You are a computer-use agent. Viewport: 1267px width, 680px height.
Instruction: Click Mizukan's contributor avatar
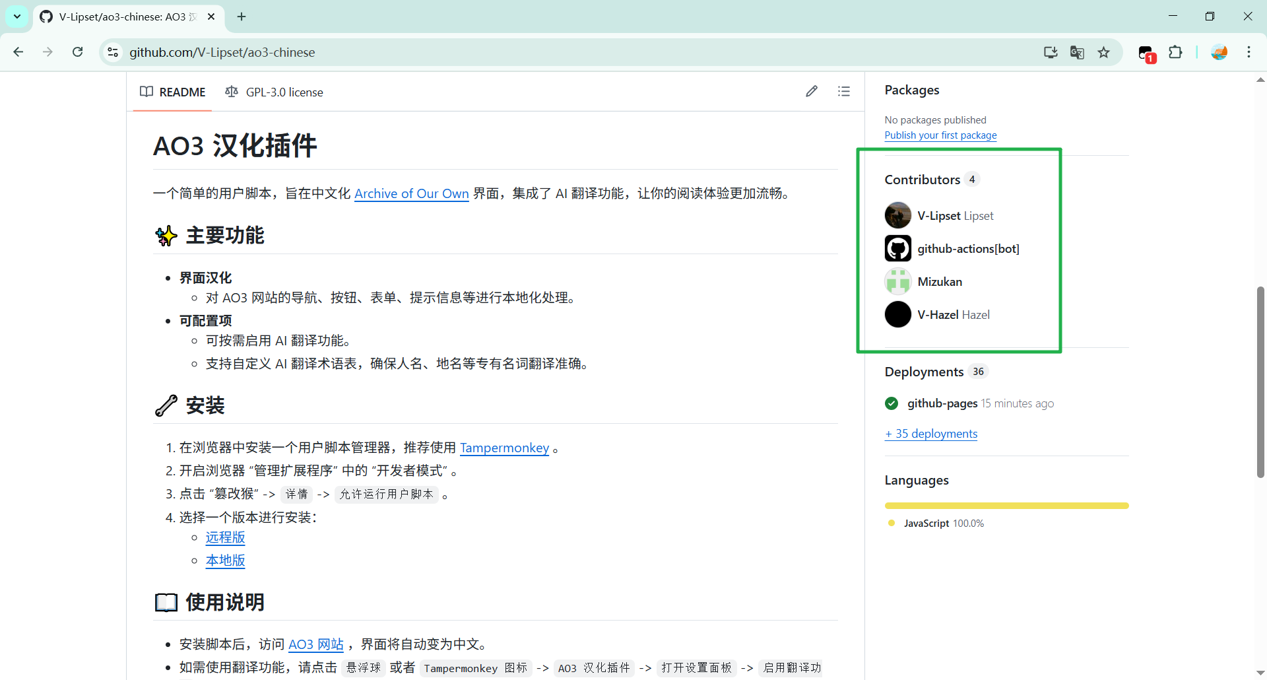point(897,281)
